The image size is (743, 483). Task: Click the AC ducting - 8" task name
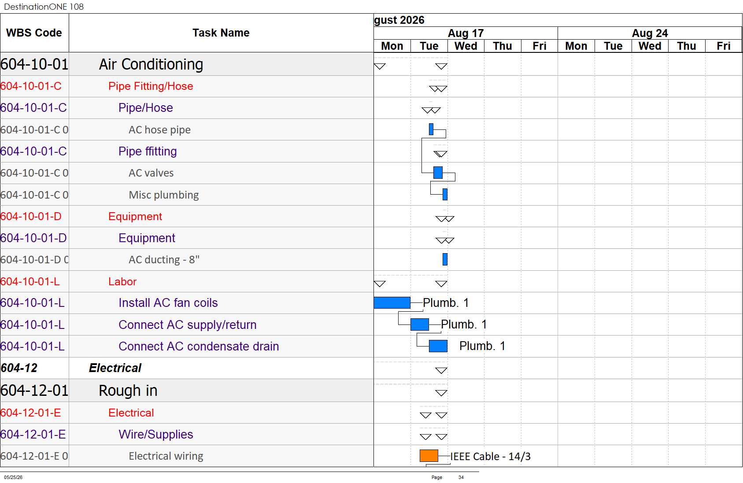point(164,260)
